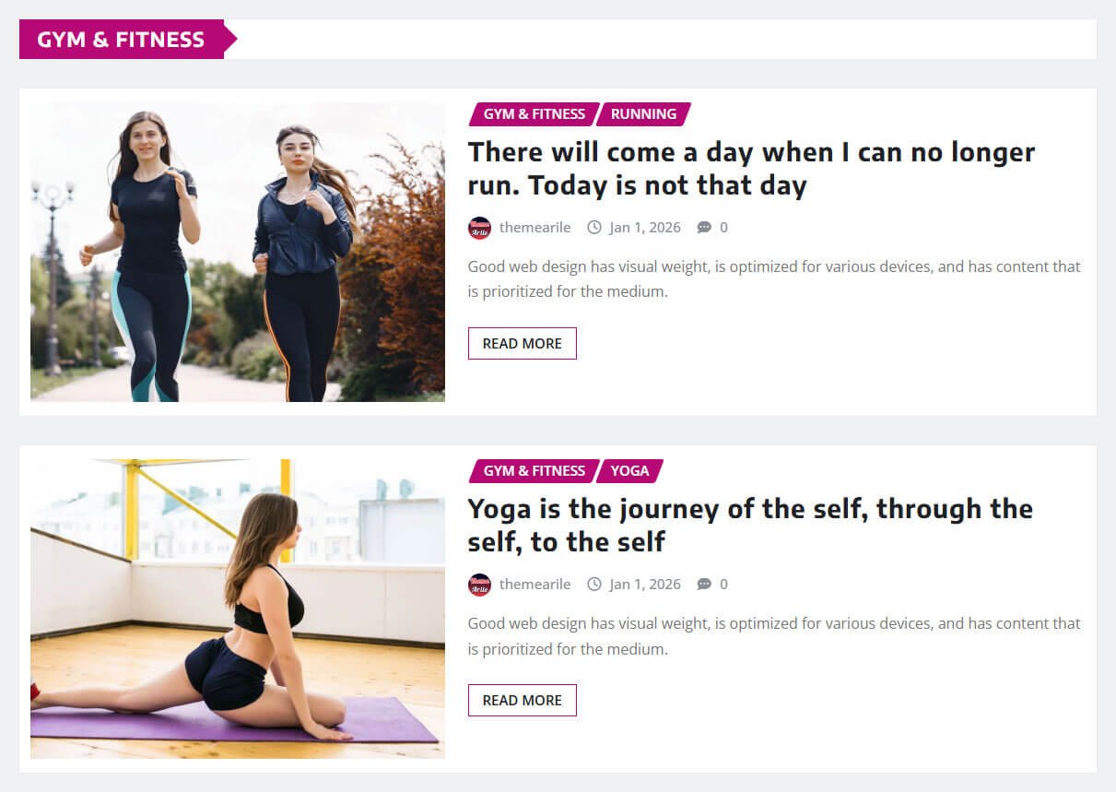Viewport: 1116px width, 792px height.
Task: Click the comment bubble icon on the yoga post
Action: (x=704, y=584)
